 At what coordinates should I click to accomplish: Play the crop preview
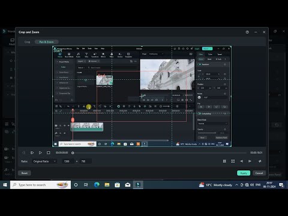(40, 152)
